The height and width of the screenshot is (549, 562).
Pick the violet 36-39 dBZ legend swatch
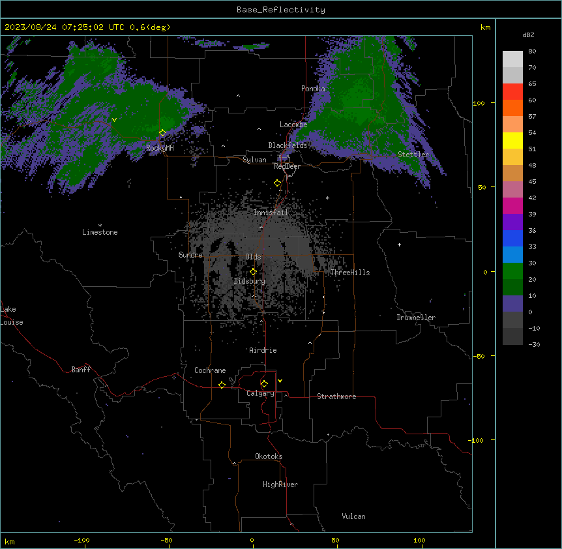pos(512,222)
